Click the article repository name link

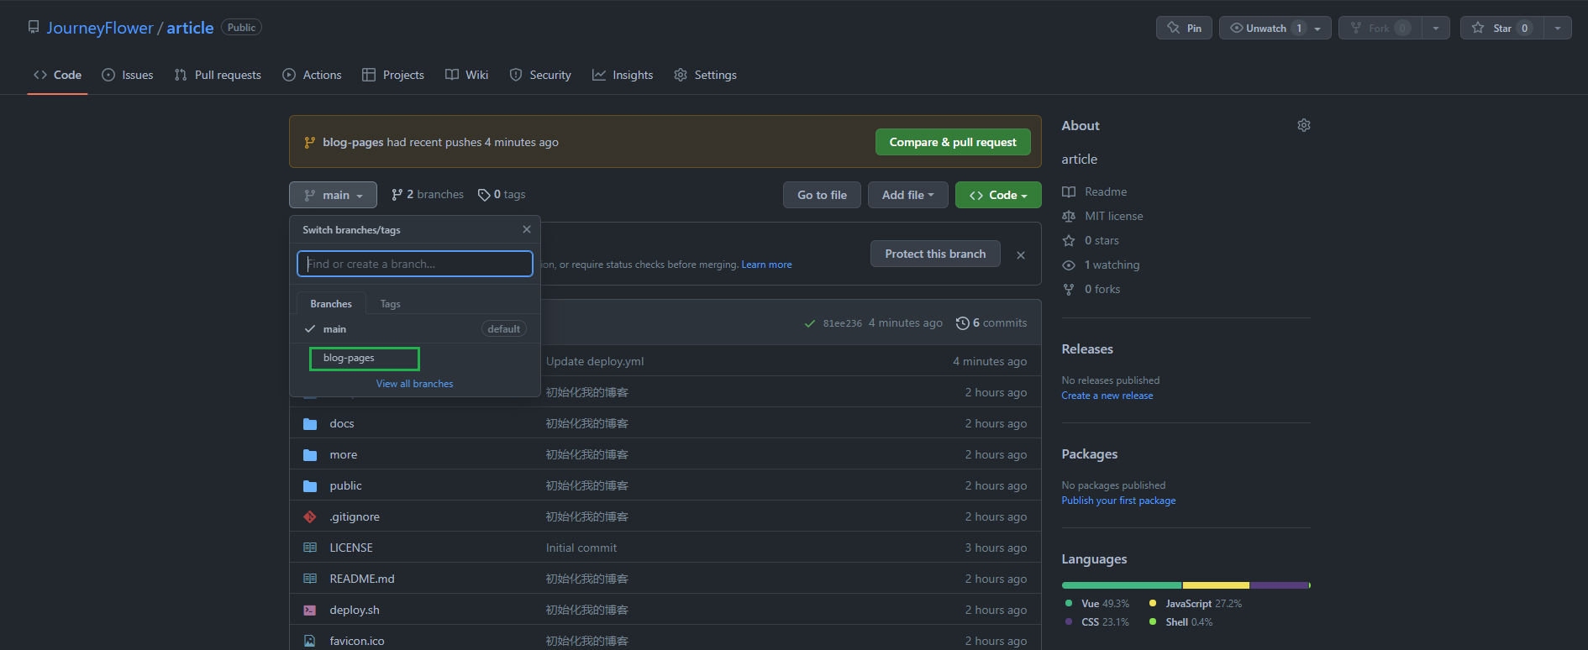point(190,28)
